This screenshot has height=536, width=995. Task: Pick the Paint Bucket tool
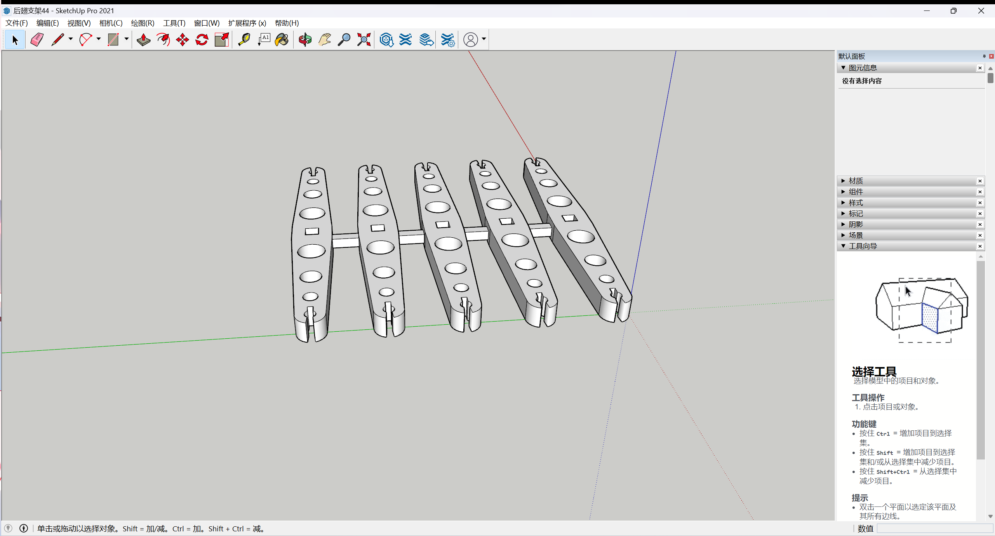click(x=282, y=40)
